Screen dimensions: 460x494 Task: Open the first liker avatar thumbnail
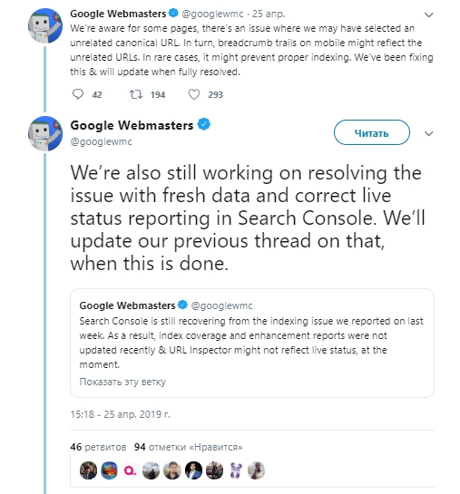(x=88, y=470)
